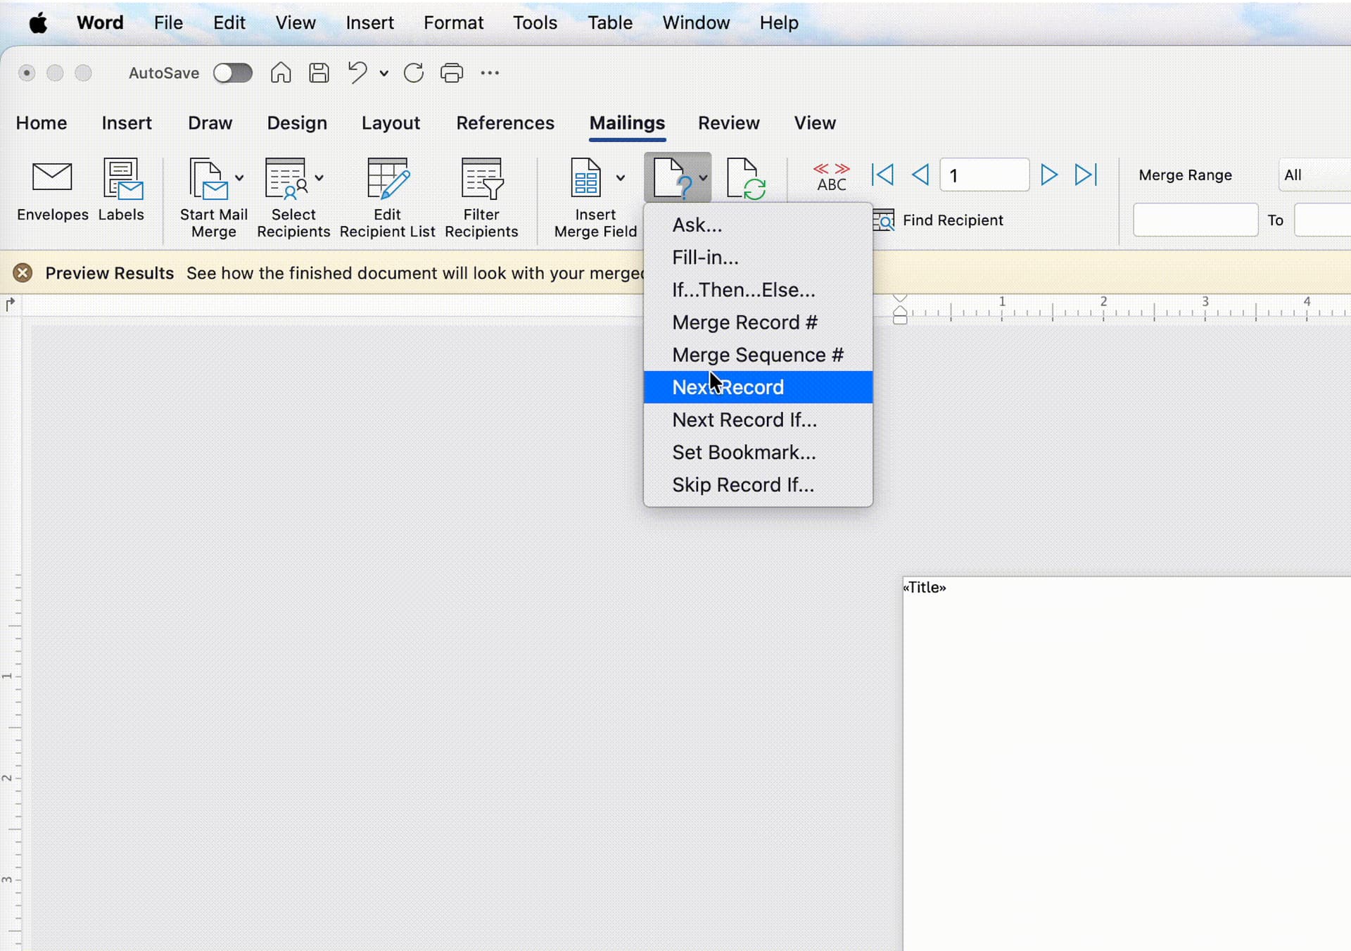The height and width of the screenshot is (951, 1351).
Task: Go to the last record arrow
Action: click(x=1085, y=175)
